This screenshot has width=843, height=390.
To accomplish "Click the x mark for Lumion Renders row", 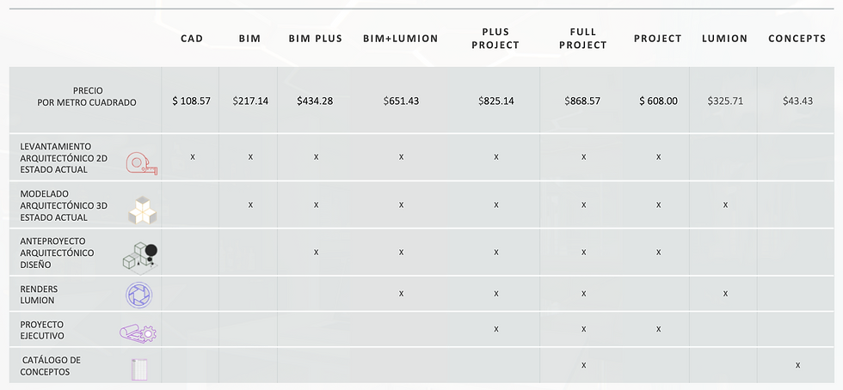I will click(725, 294).
